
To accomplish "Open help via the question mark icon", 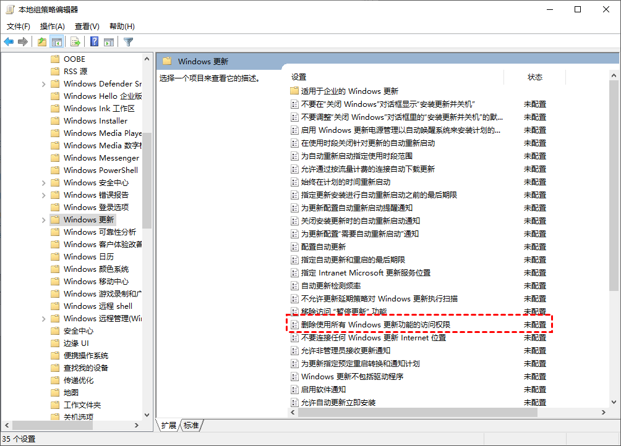I will 95,41.
